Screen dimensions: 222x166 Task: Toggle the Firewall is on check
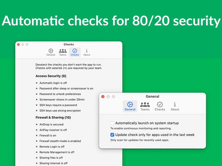pos(37,135)
